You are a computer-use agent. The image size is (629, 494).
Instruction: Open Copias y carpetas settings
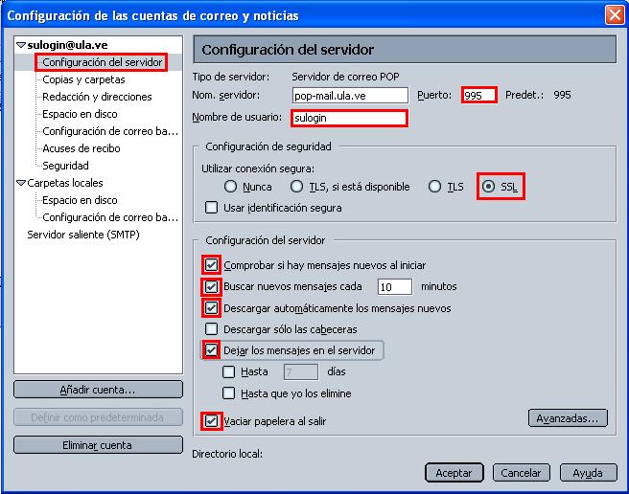click(x=83, y=79)
